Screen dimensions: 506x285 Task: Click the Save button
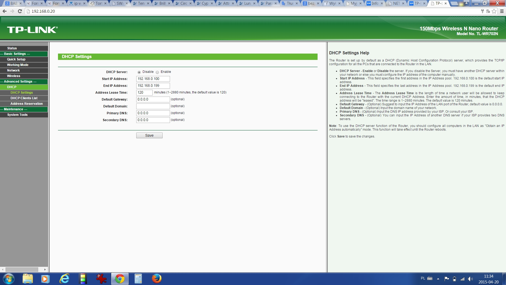tap(149, 135)
